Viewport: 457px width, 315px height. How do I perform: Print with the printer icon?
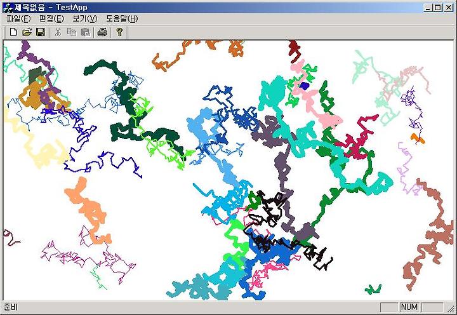pos(102,32)
